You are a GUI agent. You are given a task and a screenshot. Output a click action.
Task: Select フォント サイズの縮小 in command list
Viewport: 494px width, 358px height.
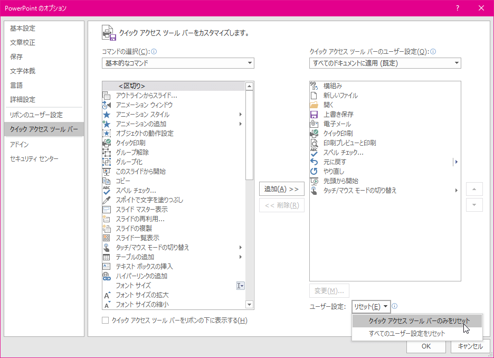click(174, 305)
